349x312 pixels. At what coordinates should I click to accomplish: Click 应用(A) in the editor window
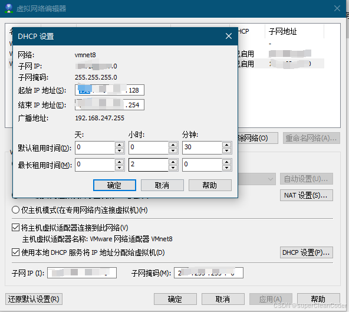pyautogui.click(x=271, y=299)
